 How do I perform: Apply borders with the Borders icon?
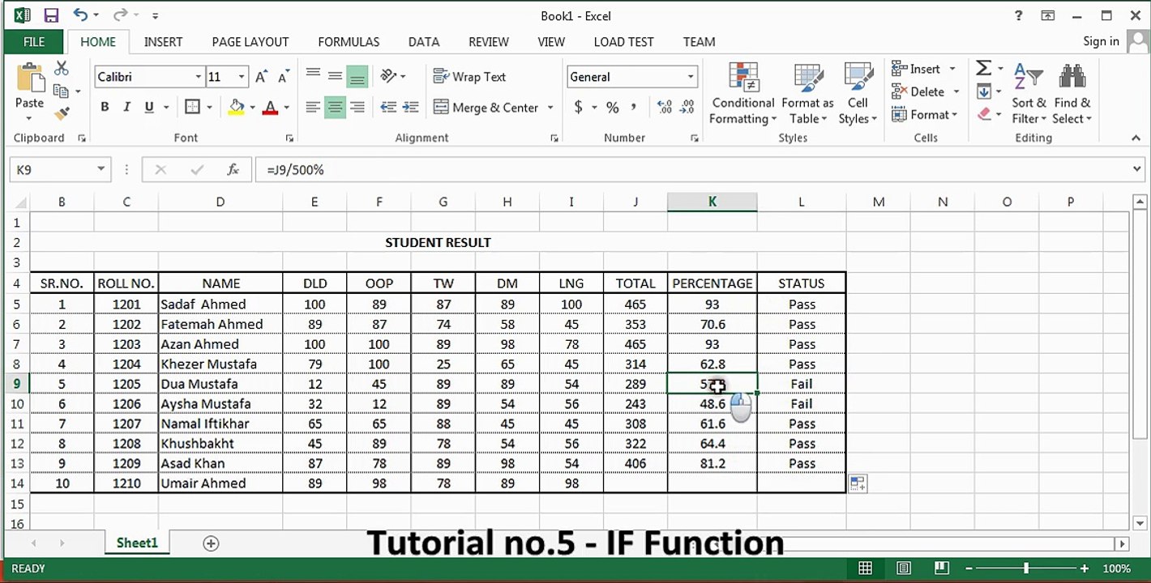coord(193,107)
